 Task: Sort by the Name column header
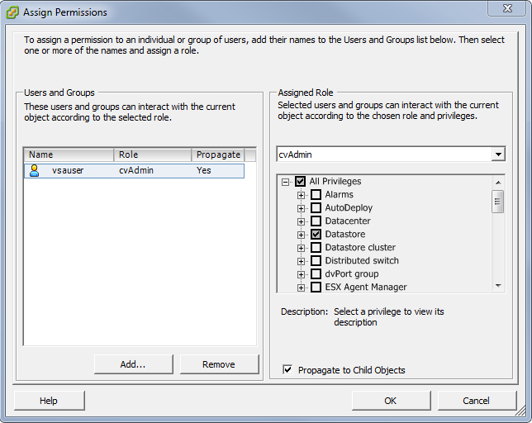tap(69, 154)
